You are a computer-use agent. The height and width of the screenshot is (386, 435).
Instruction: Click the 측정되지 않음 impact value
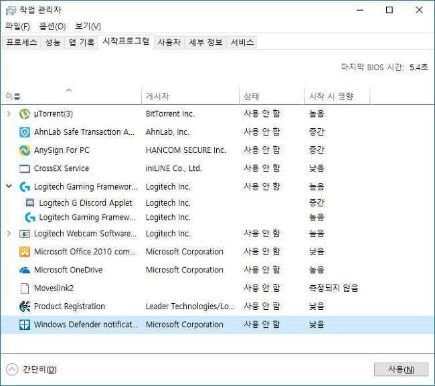pos(333,288)
